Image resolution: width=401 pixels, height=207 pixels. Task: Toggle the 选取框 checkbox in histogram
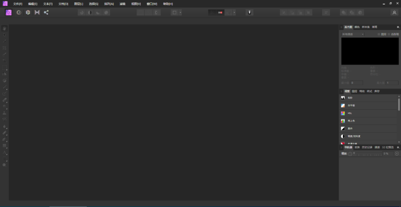(x=388, y=34)
